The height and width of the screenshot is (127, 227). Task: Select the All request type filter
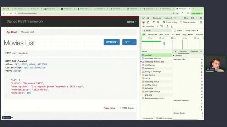(143, 35)
